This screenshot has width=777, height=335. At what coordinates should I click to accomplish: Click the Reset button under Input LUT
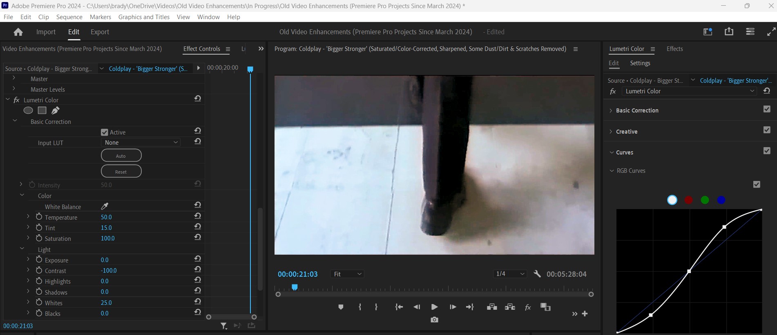pyautogui.click(x=121, y=172)
